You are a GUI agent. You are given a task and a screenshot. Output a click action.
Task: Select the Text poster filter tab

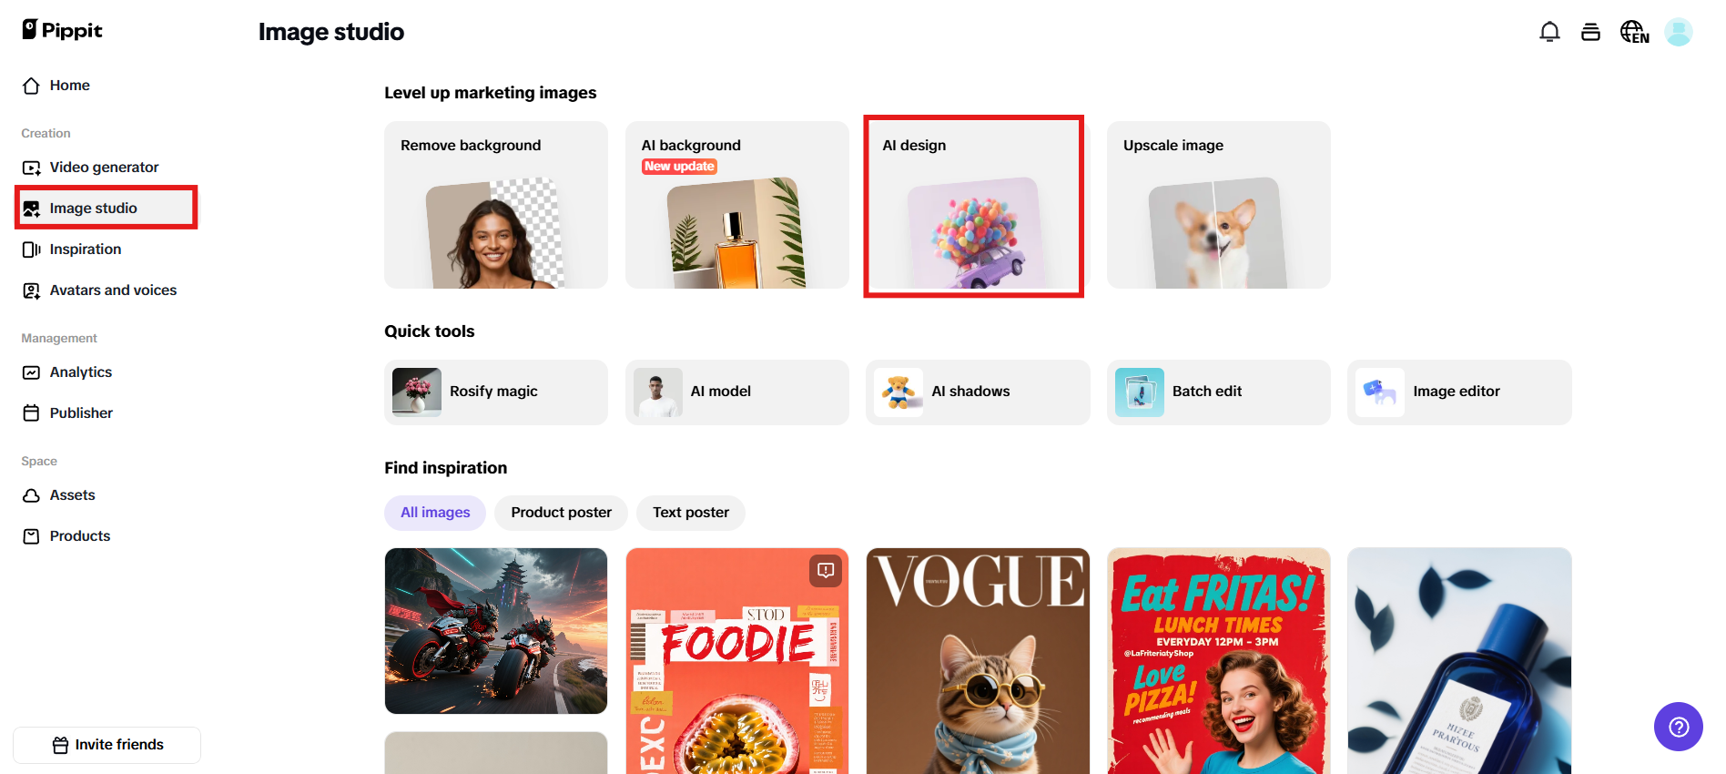click(691, 513)
